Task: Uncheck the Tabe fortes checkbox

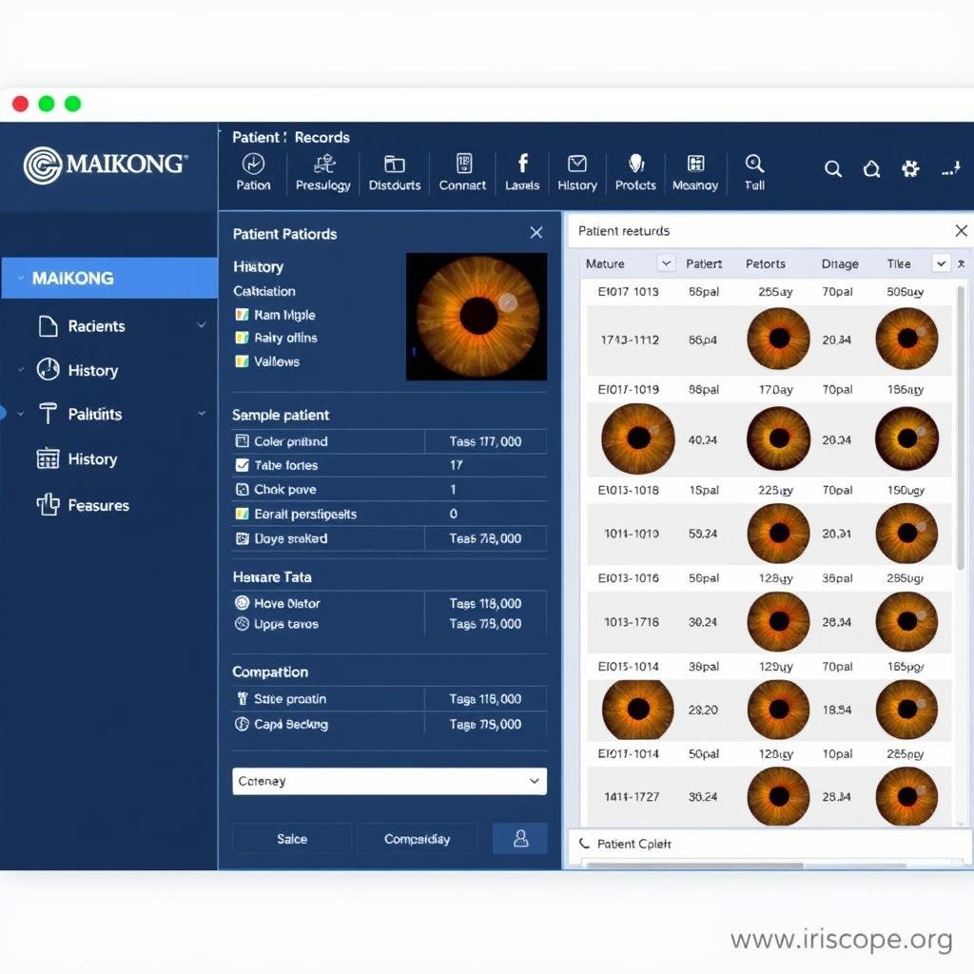Action: [242, 464]
